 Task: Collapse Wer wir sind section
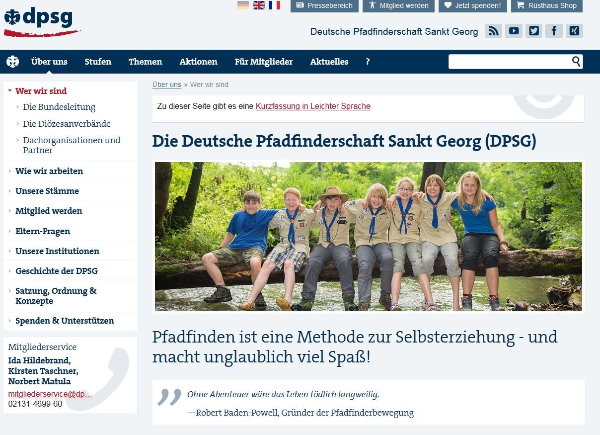click(41, 91)
